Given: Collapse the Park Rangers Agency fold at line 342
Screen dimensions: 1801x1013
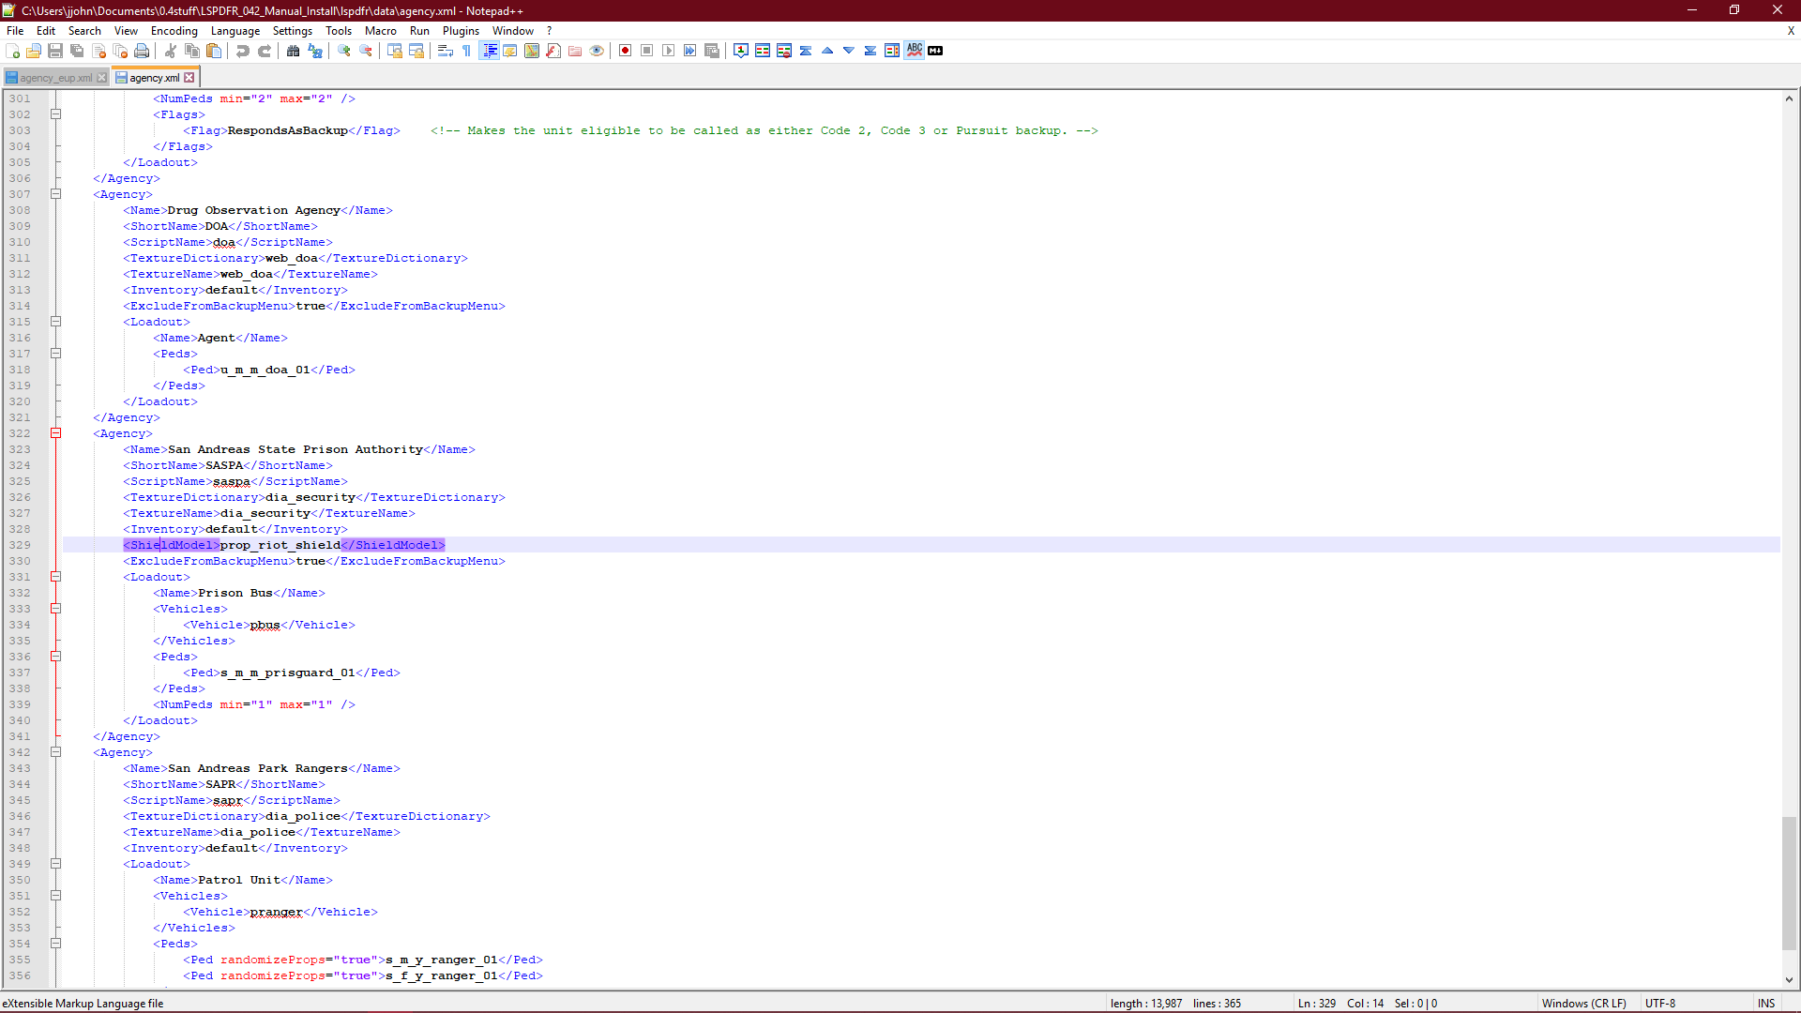Looking at the screenshot, I should pos(56,752).
